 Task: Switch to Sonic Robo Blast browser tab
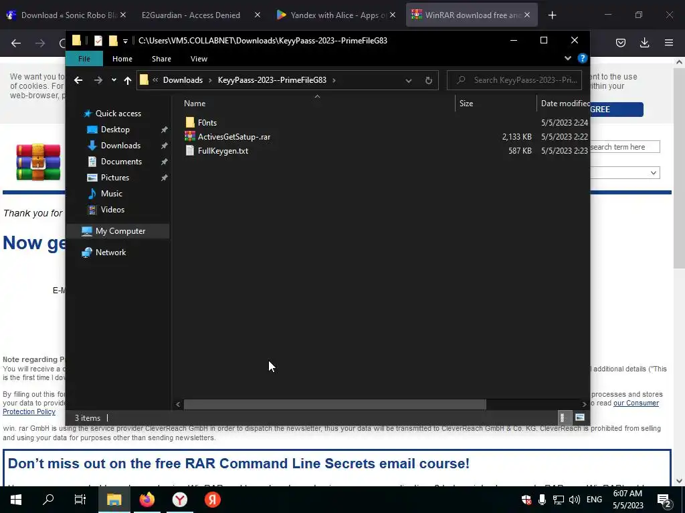[x=66, y=15]
